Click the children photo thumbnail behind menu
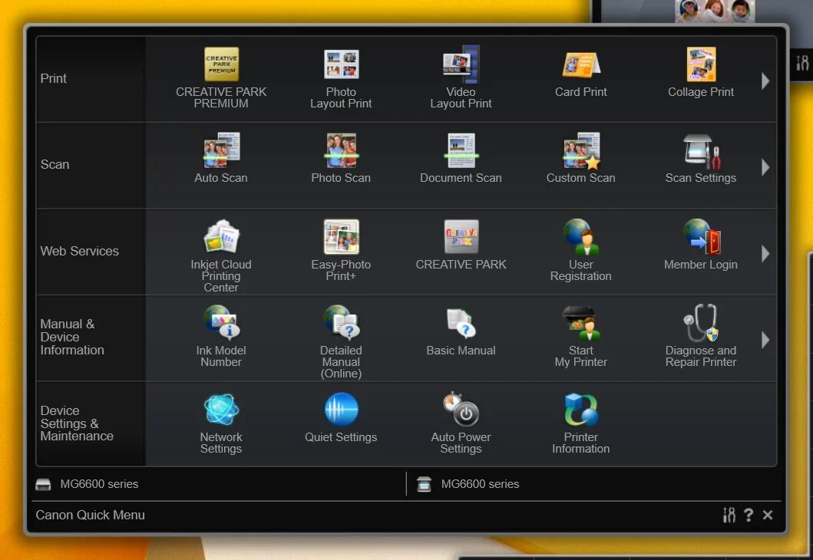 (715, 11)
